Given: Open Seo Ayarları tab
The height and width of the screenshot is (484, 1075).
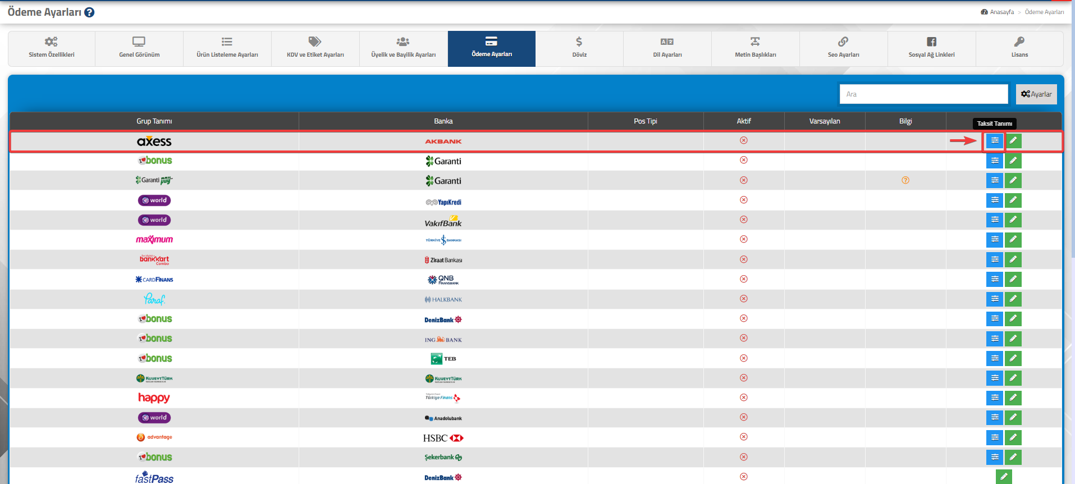Looking at the screenshot, I should click(x=844, y=49).
